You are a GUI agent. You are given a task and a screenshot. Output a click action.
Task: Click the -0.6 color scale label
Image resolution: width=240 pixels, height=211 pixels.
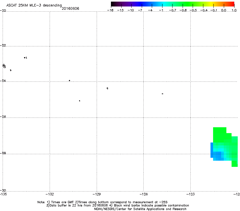point(183,10)
